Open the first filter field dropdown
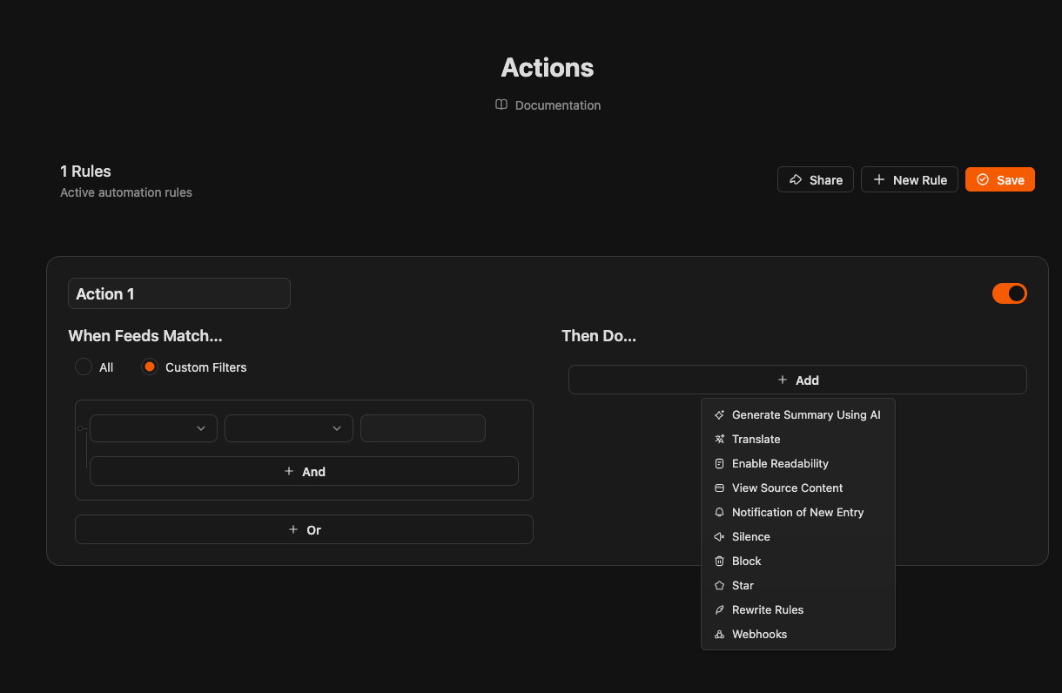 pos(153,428)
